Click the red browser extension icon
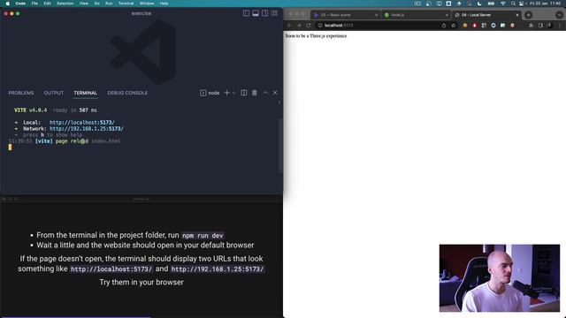Image resolution: width=566 pixels, height=318 pixels. tap(475, 26)
